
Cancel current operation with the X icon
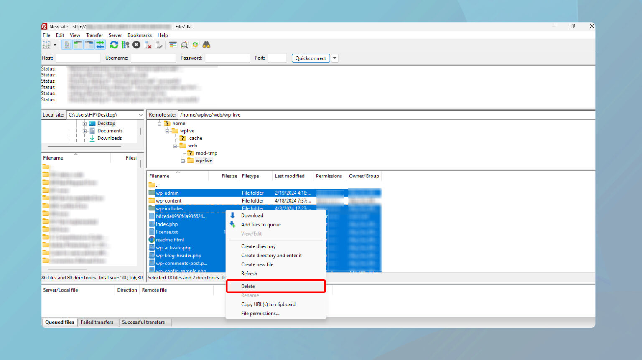point(136,45)
